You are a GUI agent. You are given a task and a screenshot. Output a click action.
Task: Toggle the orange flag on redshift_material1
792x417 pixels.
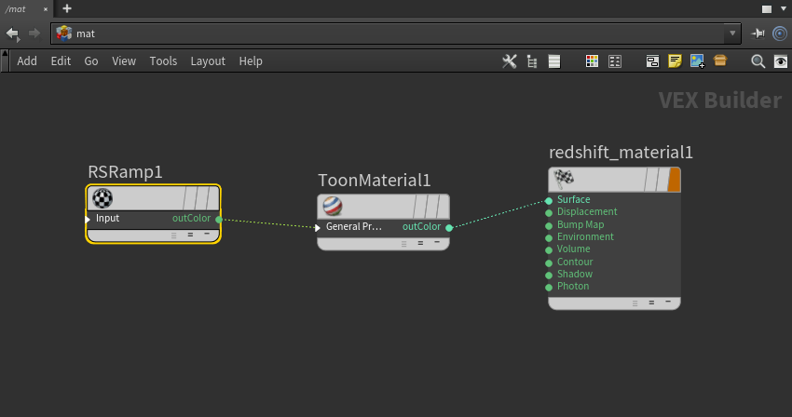point(674,181)
